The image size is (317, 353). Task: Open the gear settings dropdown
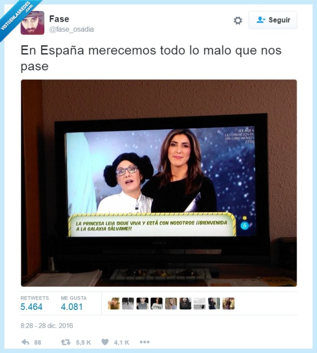pos(238,20)
